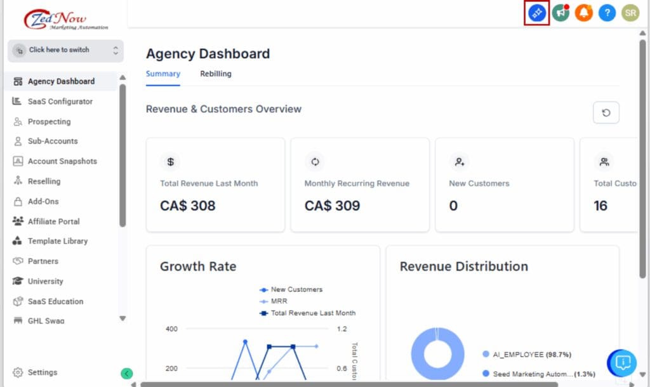
Task: Open the SR profile avatar menu
Action: click(630, 13)
